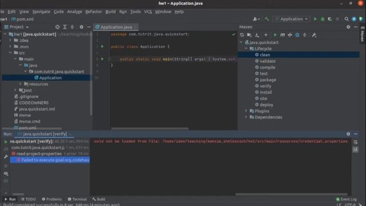This screenshot has height=206, width=366.
Task: Run selected Maven build
Action: point(275,35)
